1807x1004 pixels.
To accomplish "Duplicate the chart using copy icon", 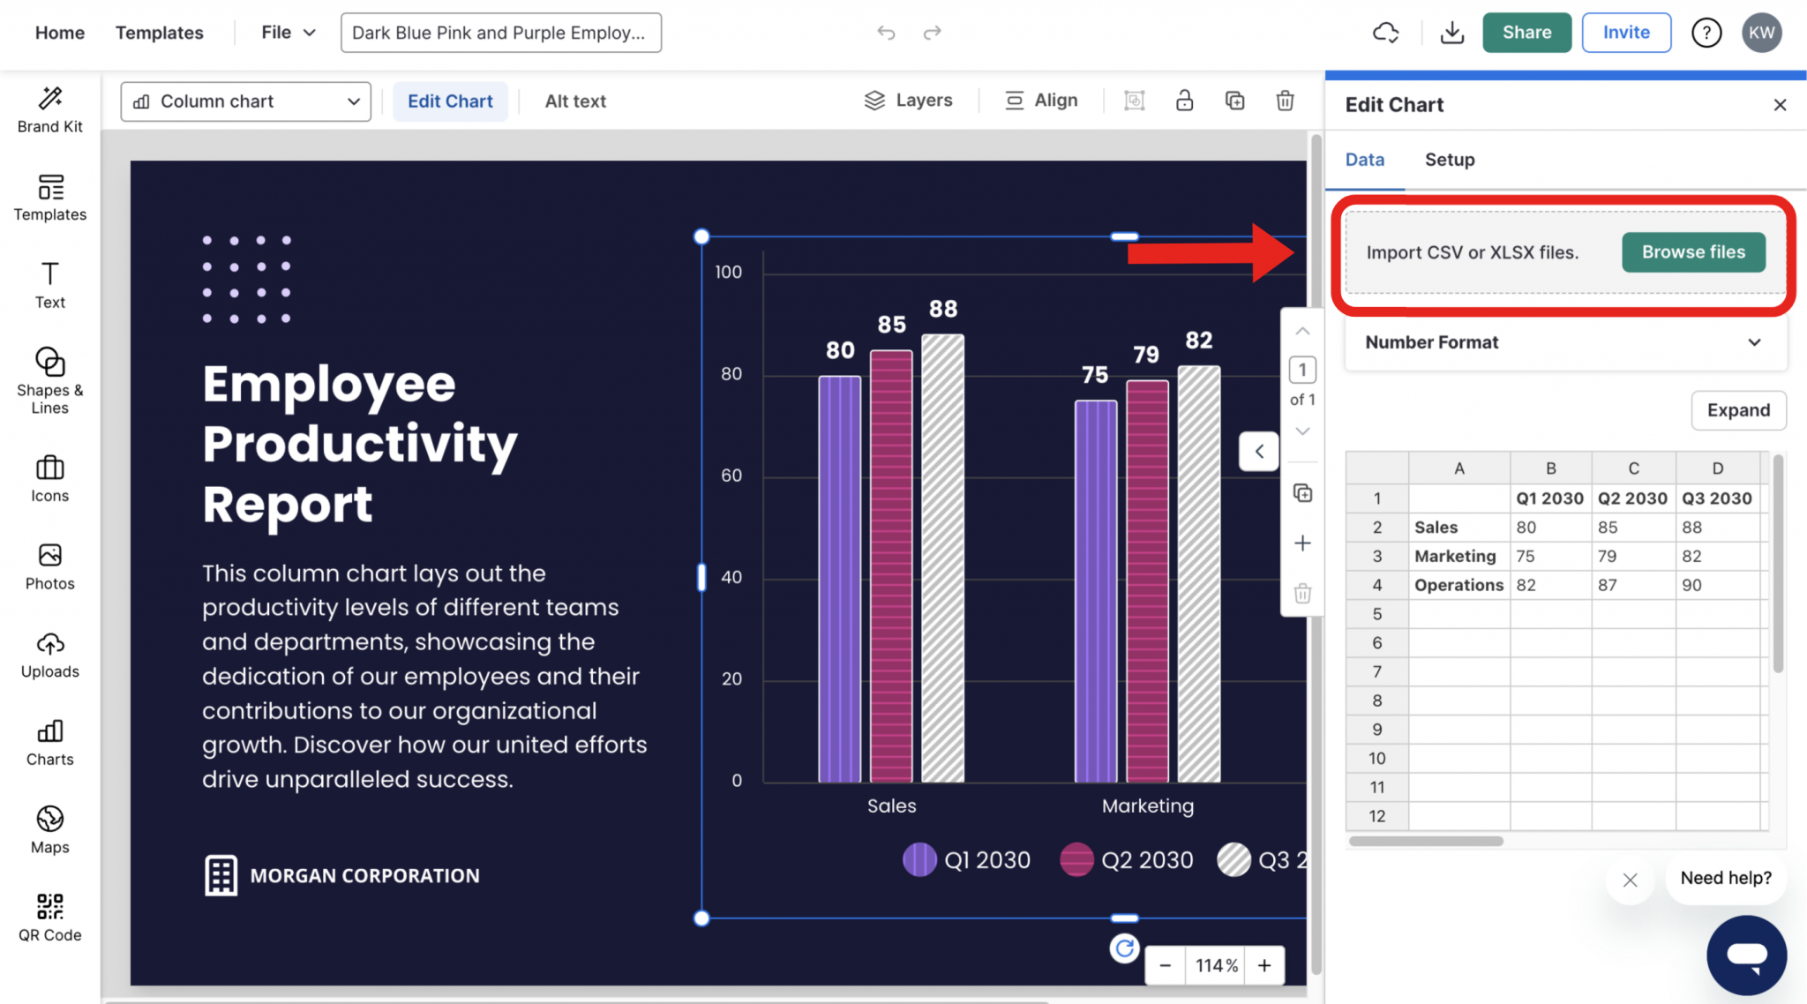I will 1234,101.
